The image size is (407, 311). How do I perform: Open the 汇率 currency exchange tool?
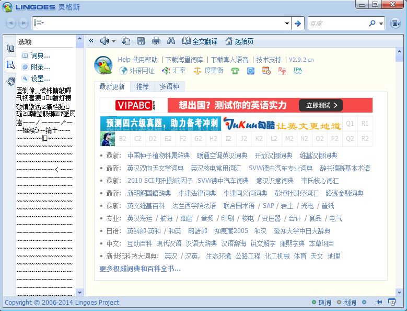click(173, 71)
